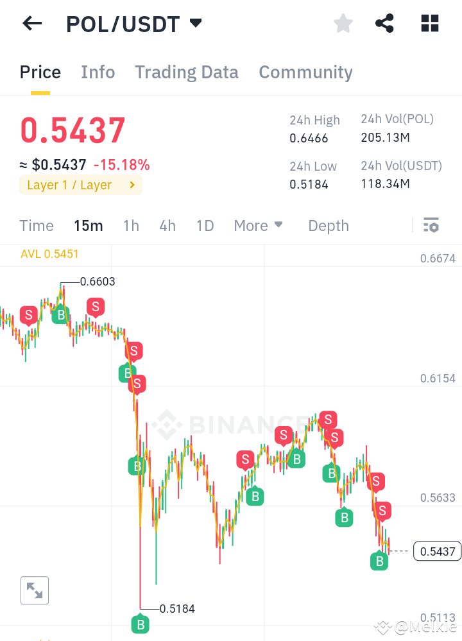Select the green B buy marker at 0.5184 low

tap(140, 623)
